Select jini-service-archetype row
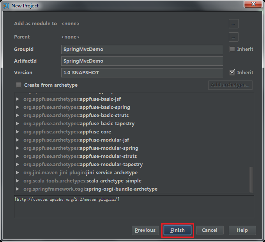This screenshot has height=242, width=265. 80,172
